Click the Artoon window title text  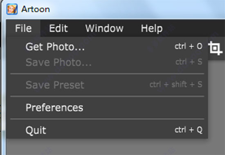[x=36, y=9]
